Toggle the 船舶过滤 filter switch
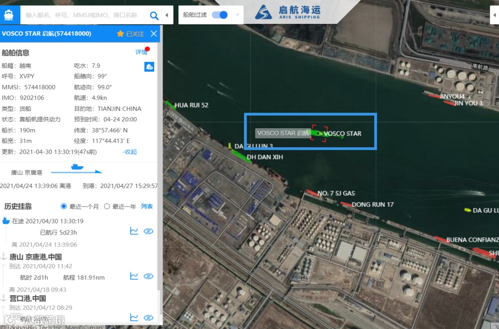This screenshot has width=499, height=329. tap(219, 15)
